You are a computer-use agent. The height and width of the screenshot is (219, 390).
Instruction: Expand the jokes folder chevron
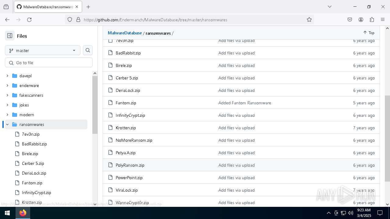7,105
